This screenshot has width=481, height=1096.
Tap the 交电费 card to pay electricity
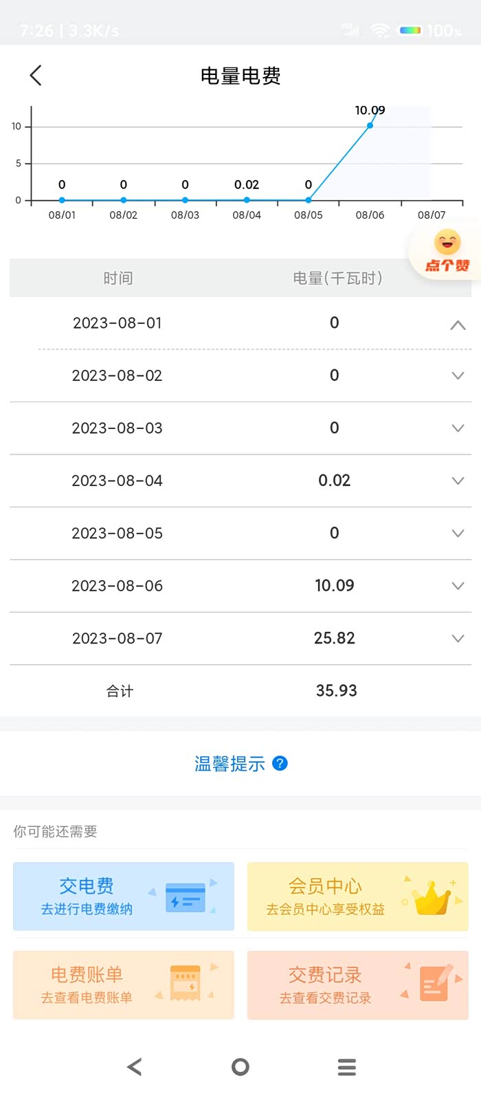123,895
